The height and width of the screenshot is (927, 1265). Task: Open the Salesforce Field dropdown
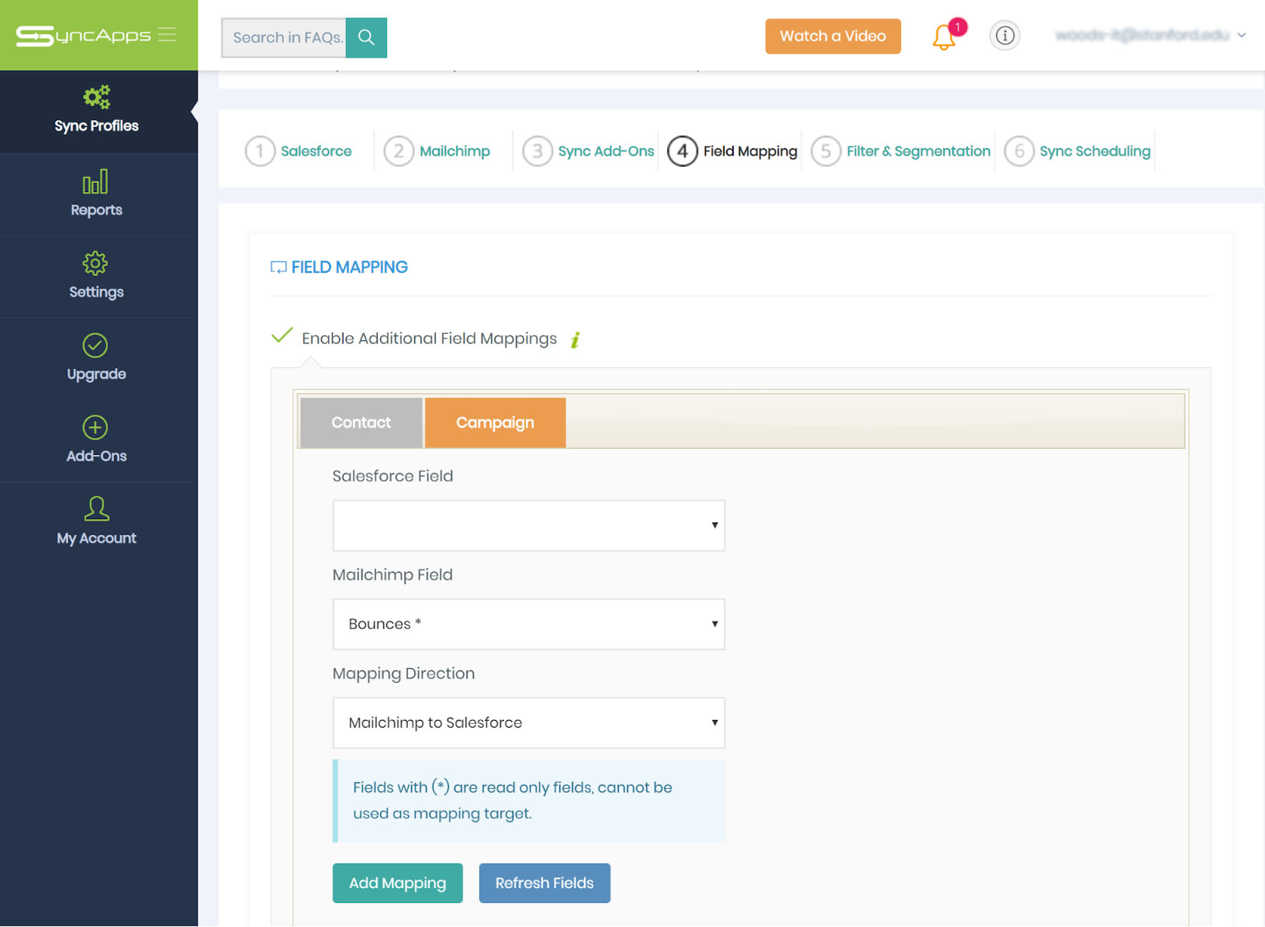[x=529, y=526]
